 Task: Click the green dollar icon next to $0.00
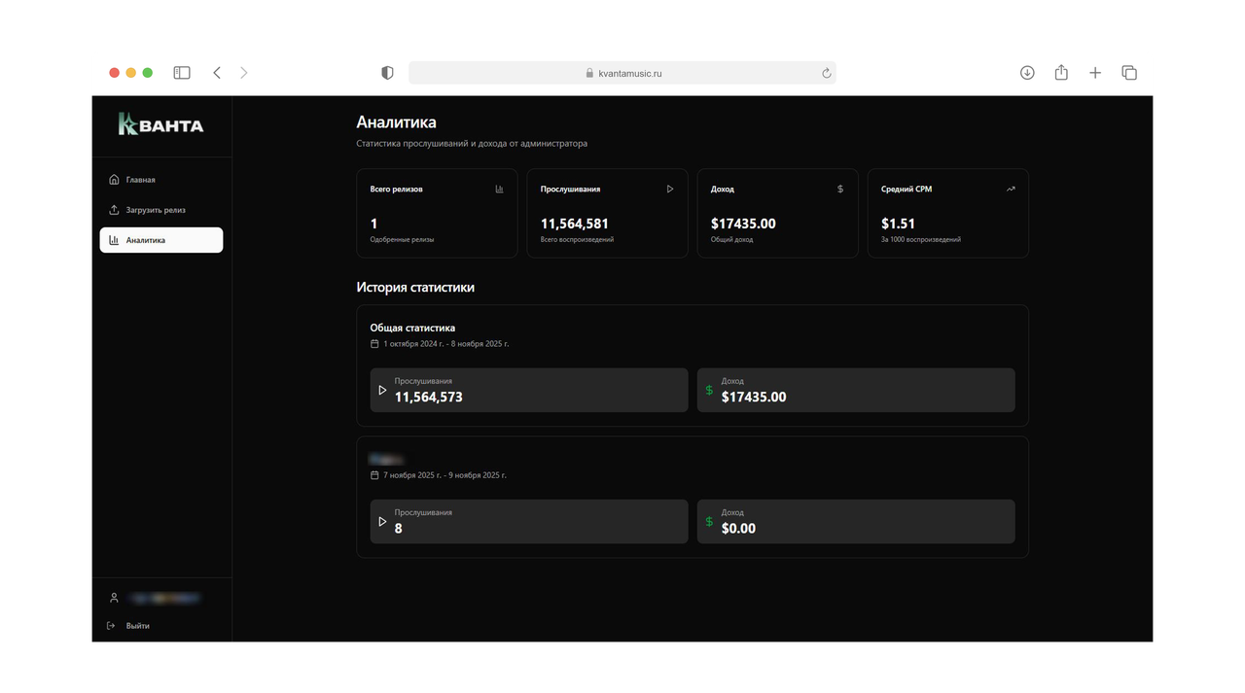[709, 522]
